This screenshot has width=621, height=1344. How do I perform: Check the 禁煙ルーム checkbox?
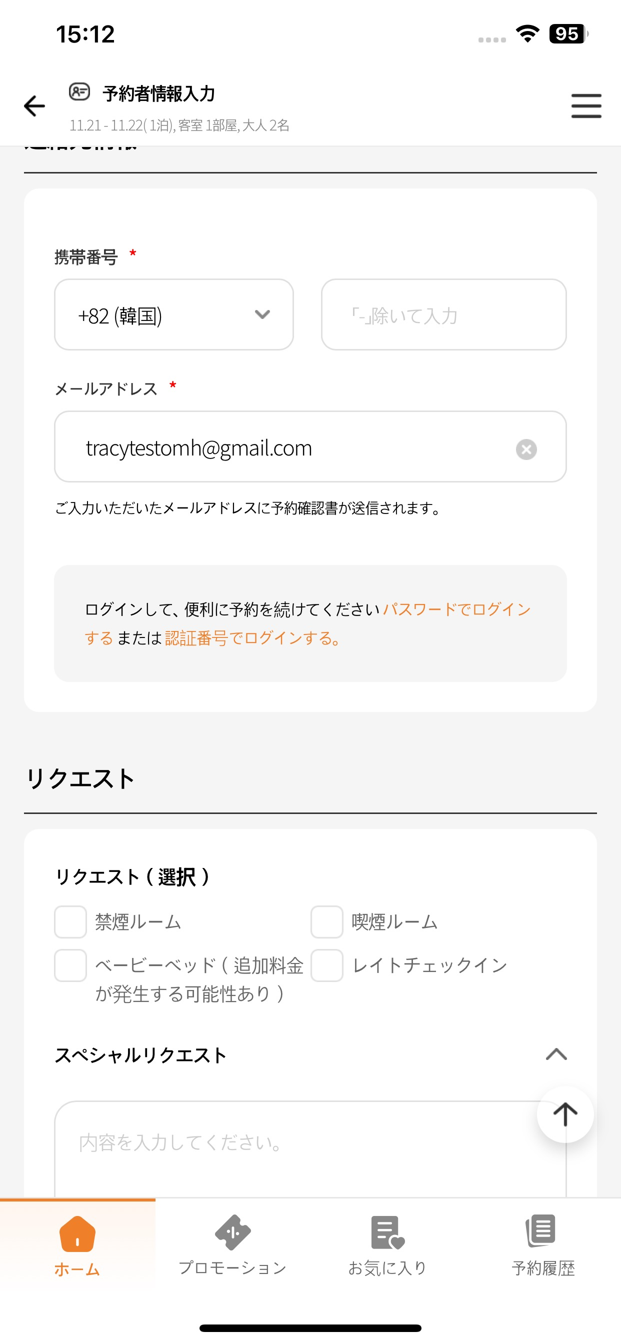(x=70, y=922)
